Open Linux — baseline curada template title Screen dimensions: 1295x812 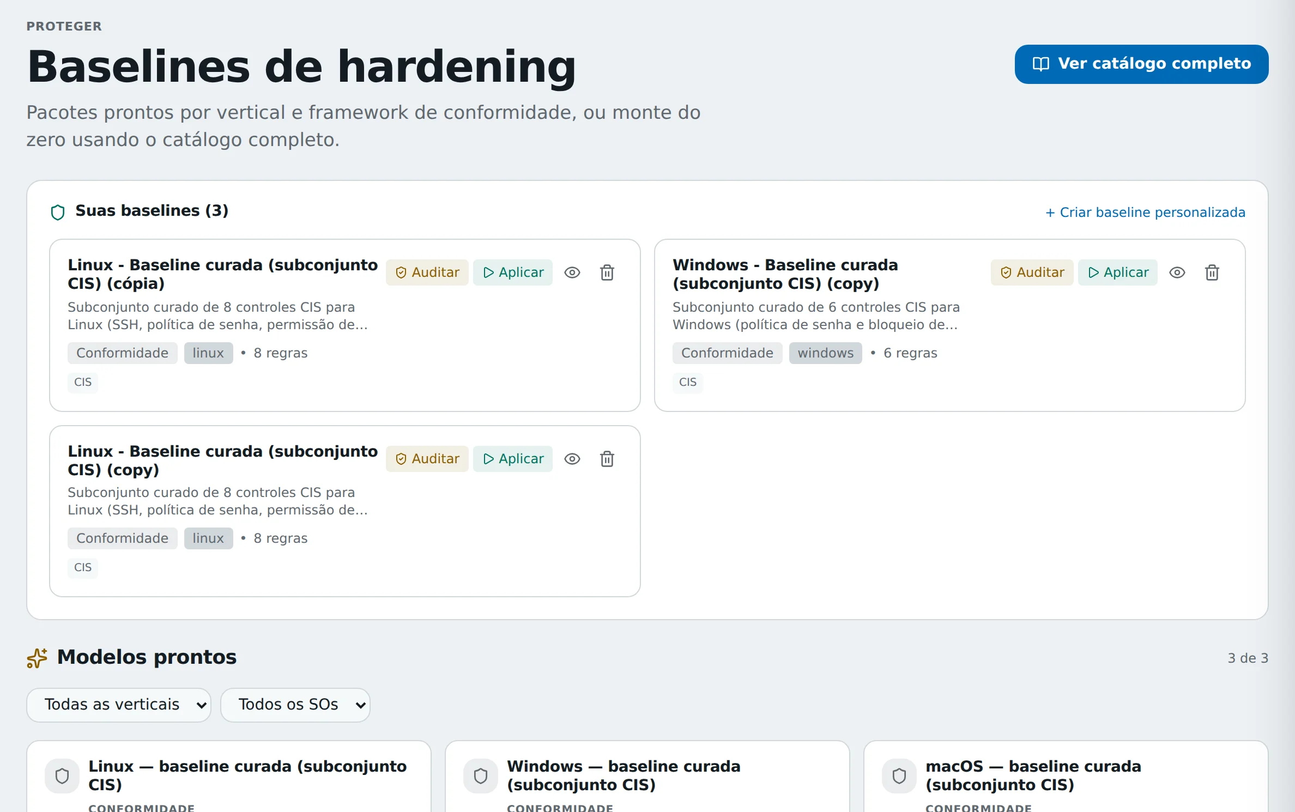tap(247, 775)
